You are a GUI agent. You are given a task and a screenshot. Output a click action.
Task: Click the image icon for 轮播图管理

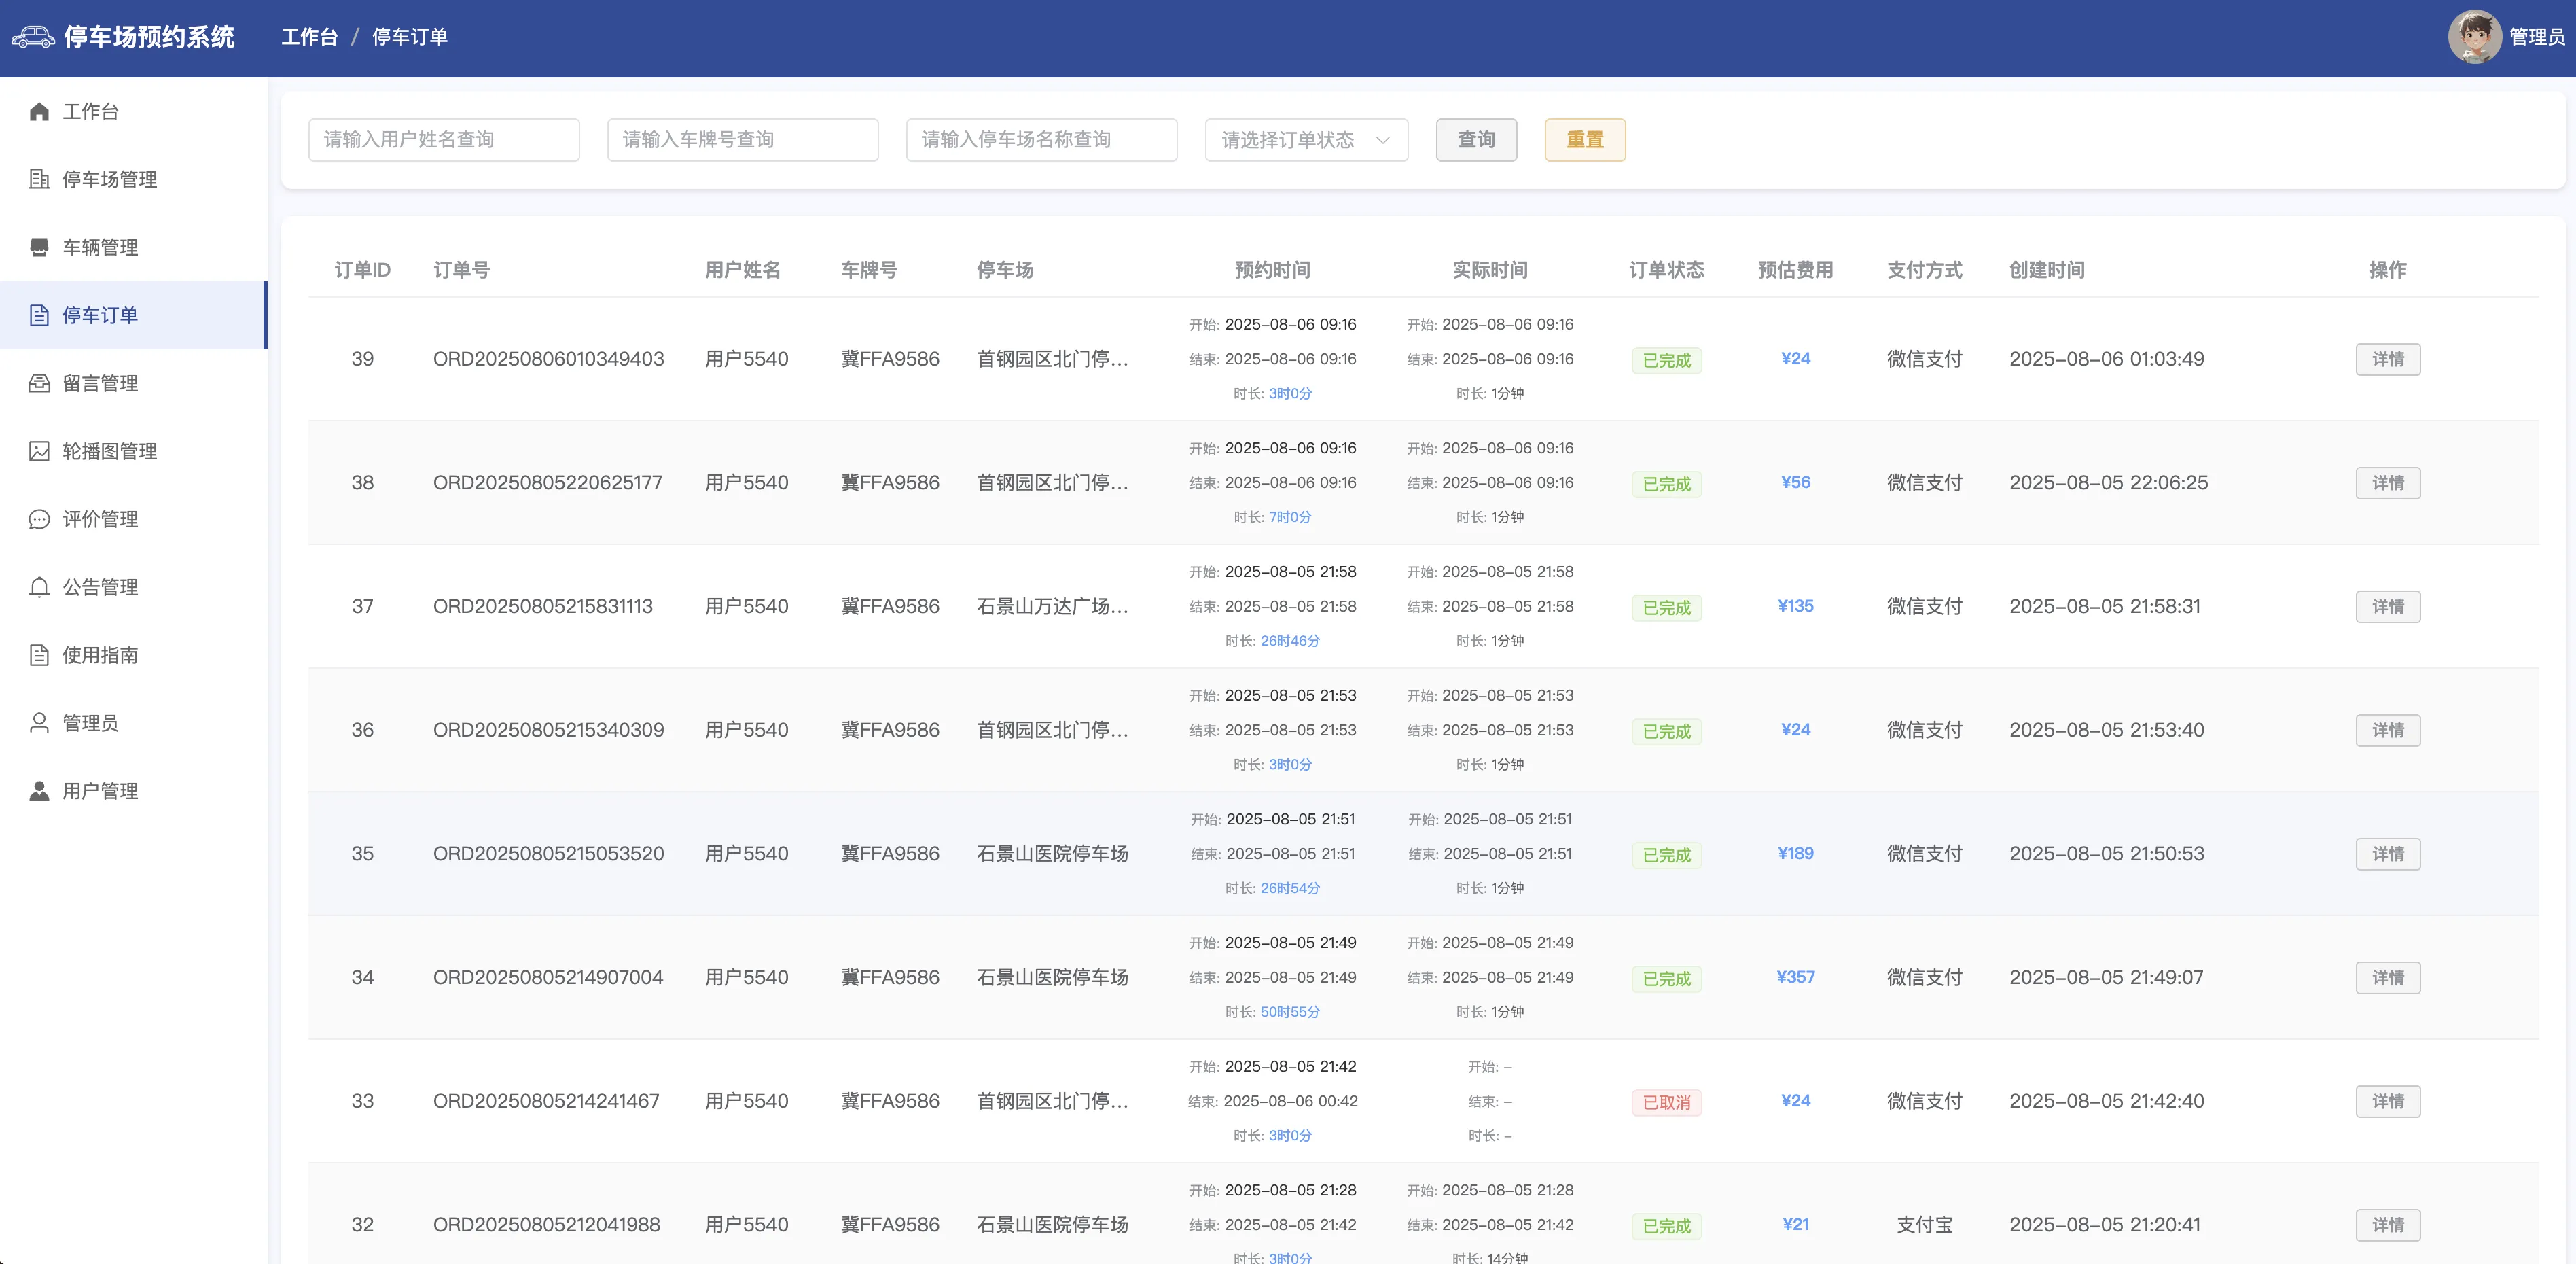pyautogui.click(x=39, y=451)
